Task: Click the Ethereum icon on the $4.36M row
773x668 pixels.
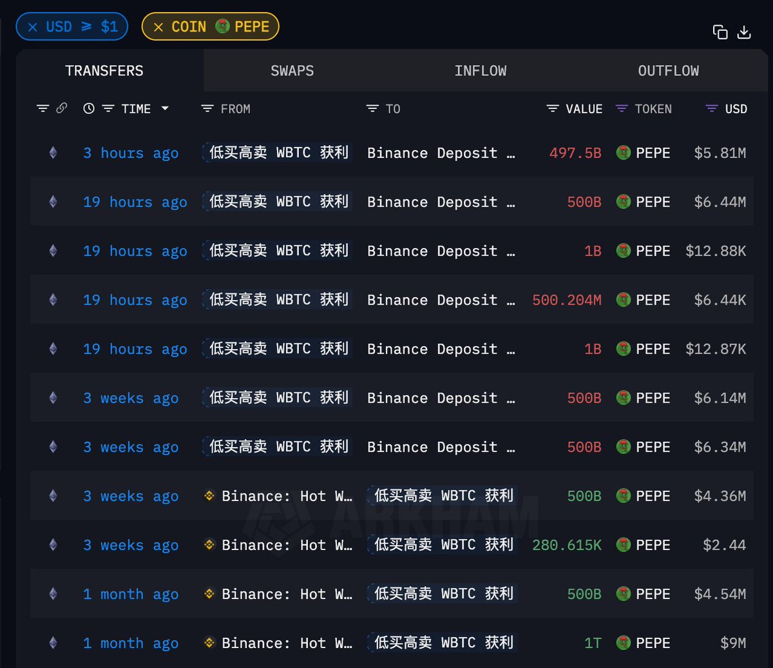Action: 53,495
